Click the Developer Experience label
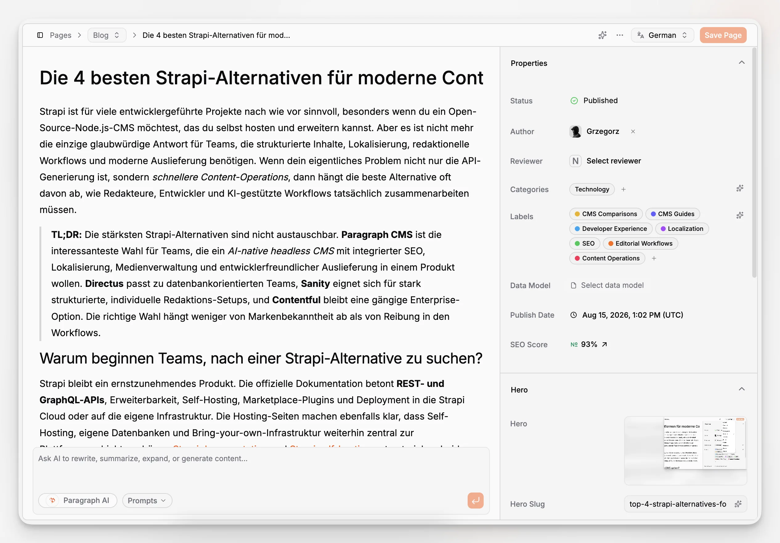Screen dimensions: 780x543 611,229
